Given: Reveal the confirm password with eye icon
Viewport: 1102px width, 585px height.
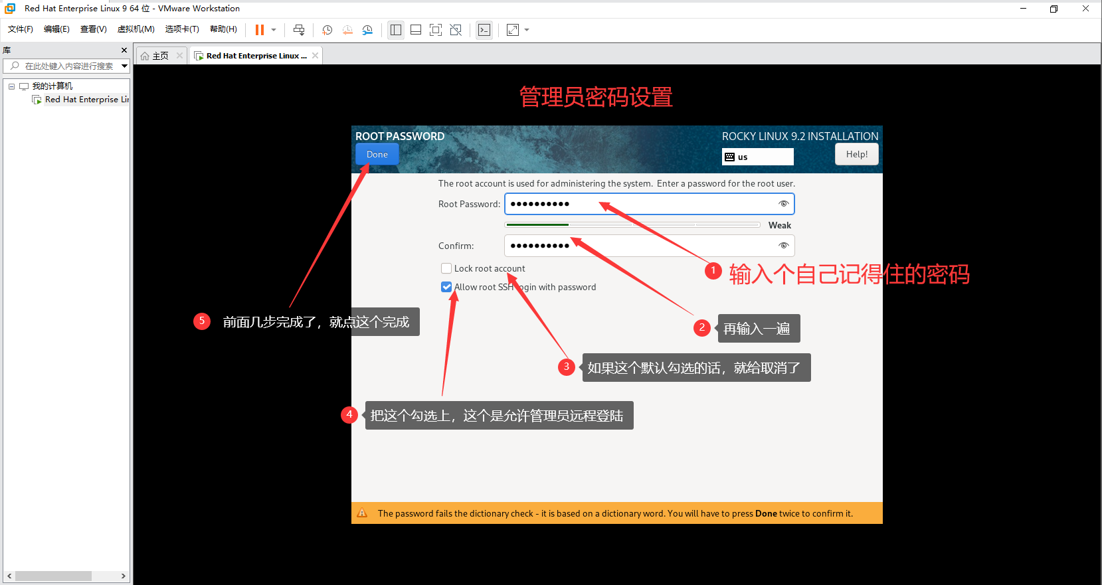Looking at the screenshot, I should (784, 246).
